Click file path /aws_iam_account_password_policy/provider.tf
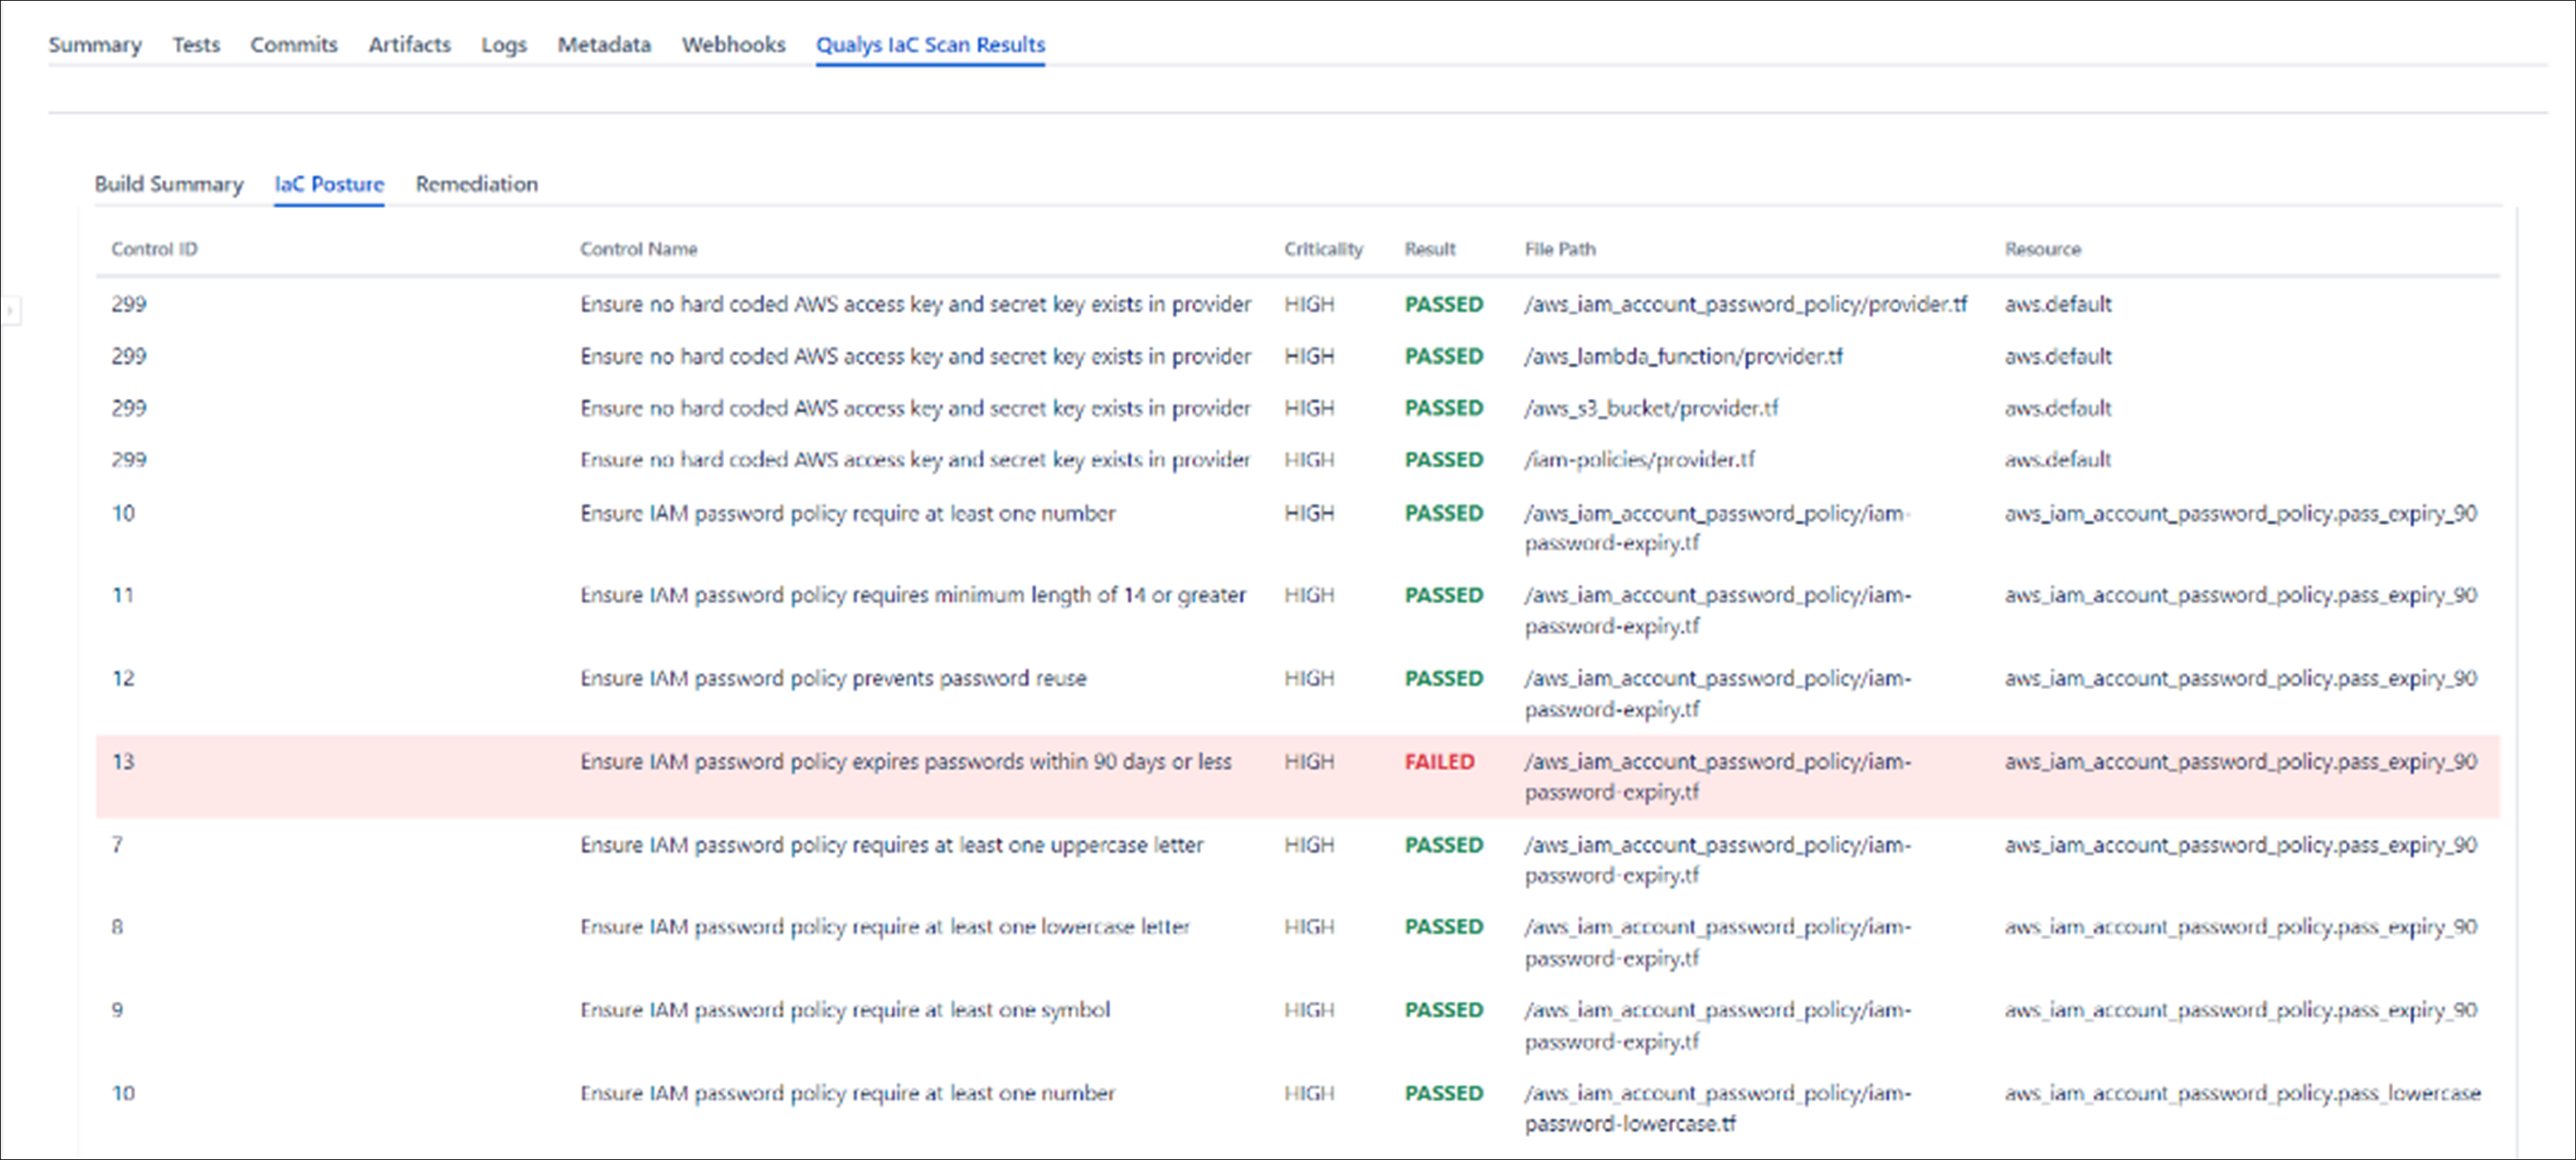 [1745, 305]
